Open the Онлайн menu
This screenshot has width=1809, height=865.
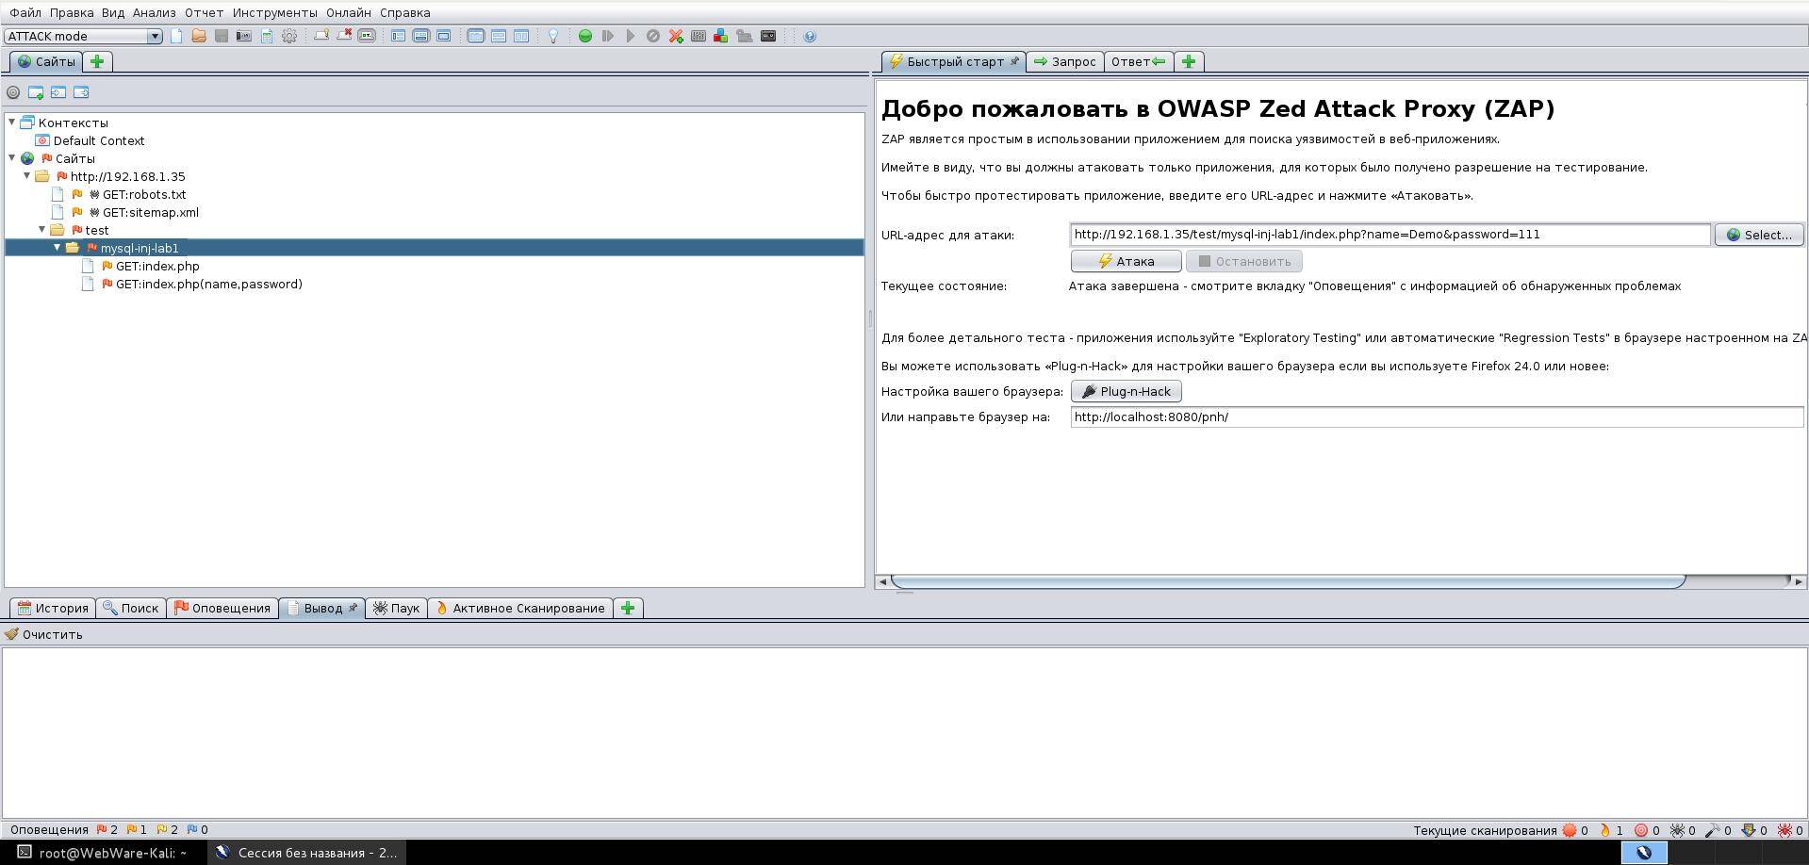point(348,12)
